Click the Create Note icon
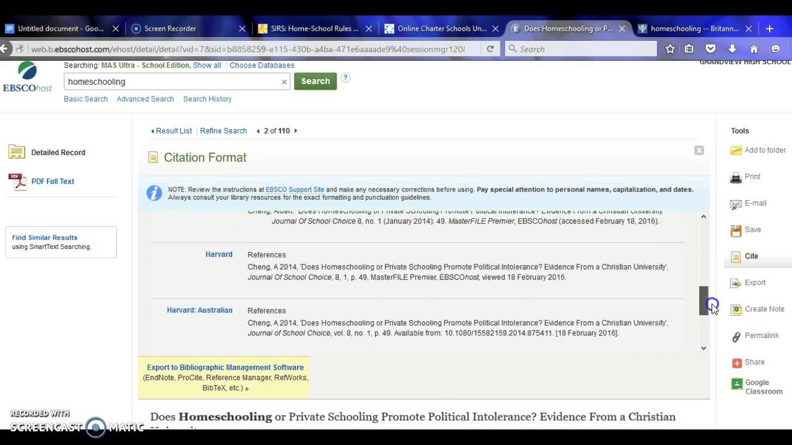This screenshot has height=445, width=792. pyautogui.click(x=736, y=310)
